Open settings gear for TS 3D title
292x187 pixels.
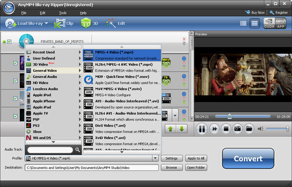click(x=184, y=76)
